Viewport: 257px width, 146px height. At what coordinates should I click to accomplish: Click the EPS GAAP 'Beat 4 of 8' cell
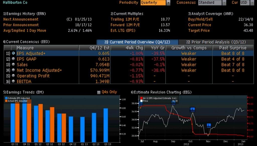tap(233, 59)
